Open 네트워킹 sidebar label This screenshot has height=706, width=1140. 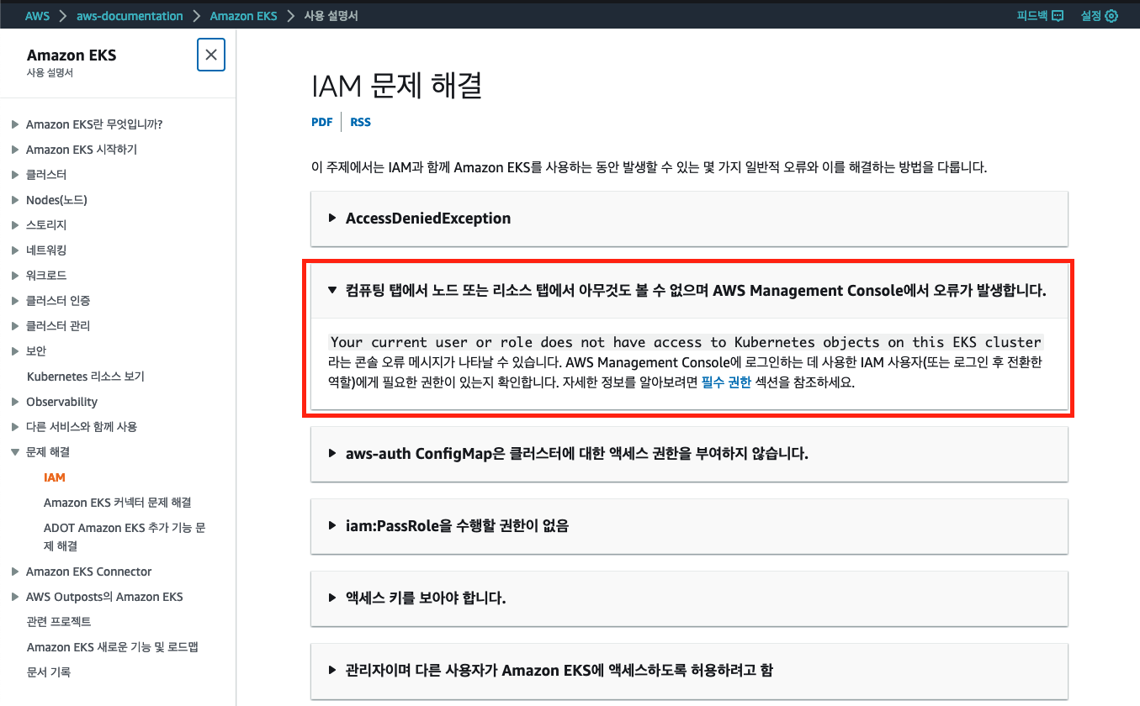coord(46,250)
